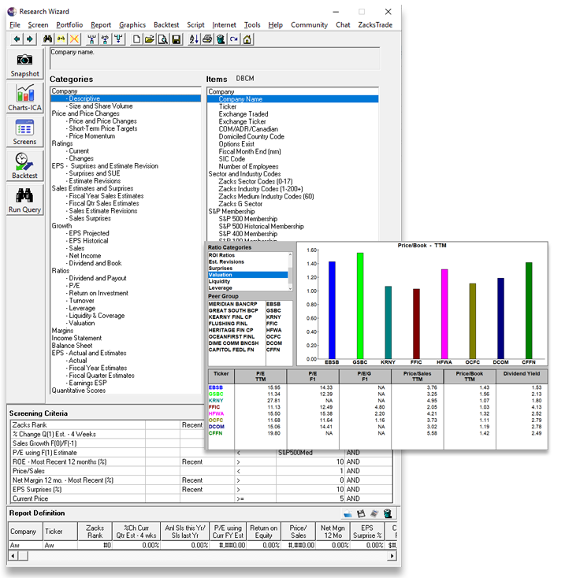Screen dimensions: 565x578
Task: Click the home icon in the toolbar
Action: (247, 39)
